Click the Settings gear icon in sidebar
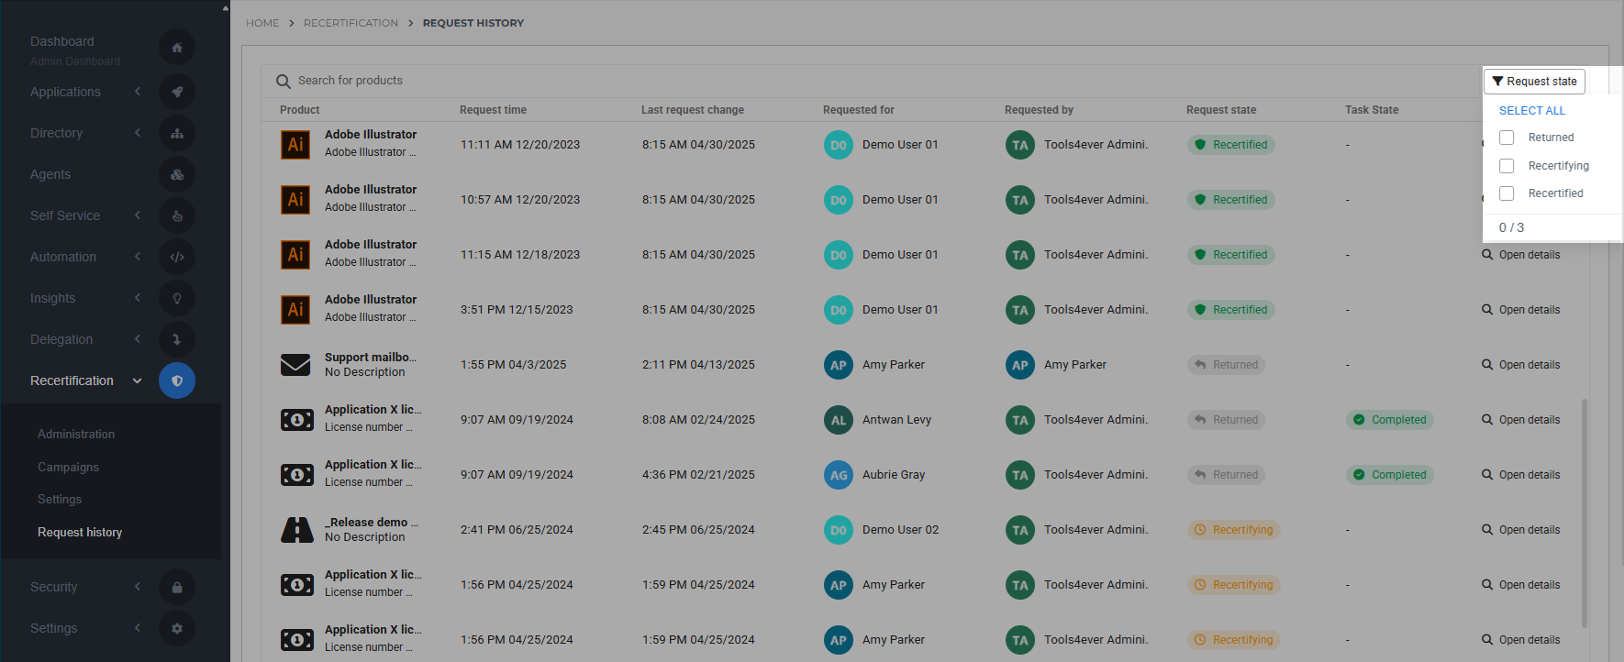This screenshot has width=1624, height=662. pos(177,628)
